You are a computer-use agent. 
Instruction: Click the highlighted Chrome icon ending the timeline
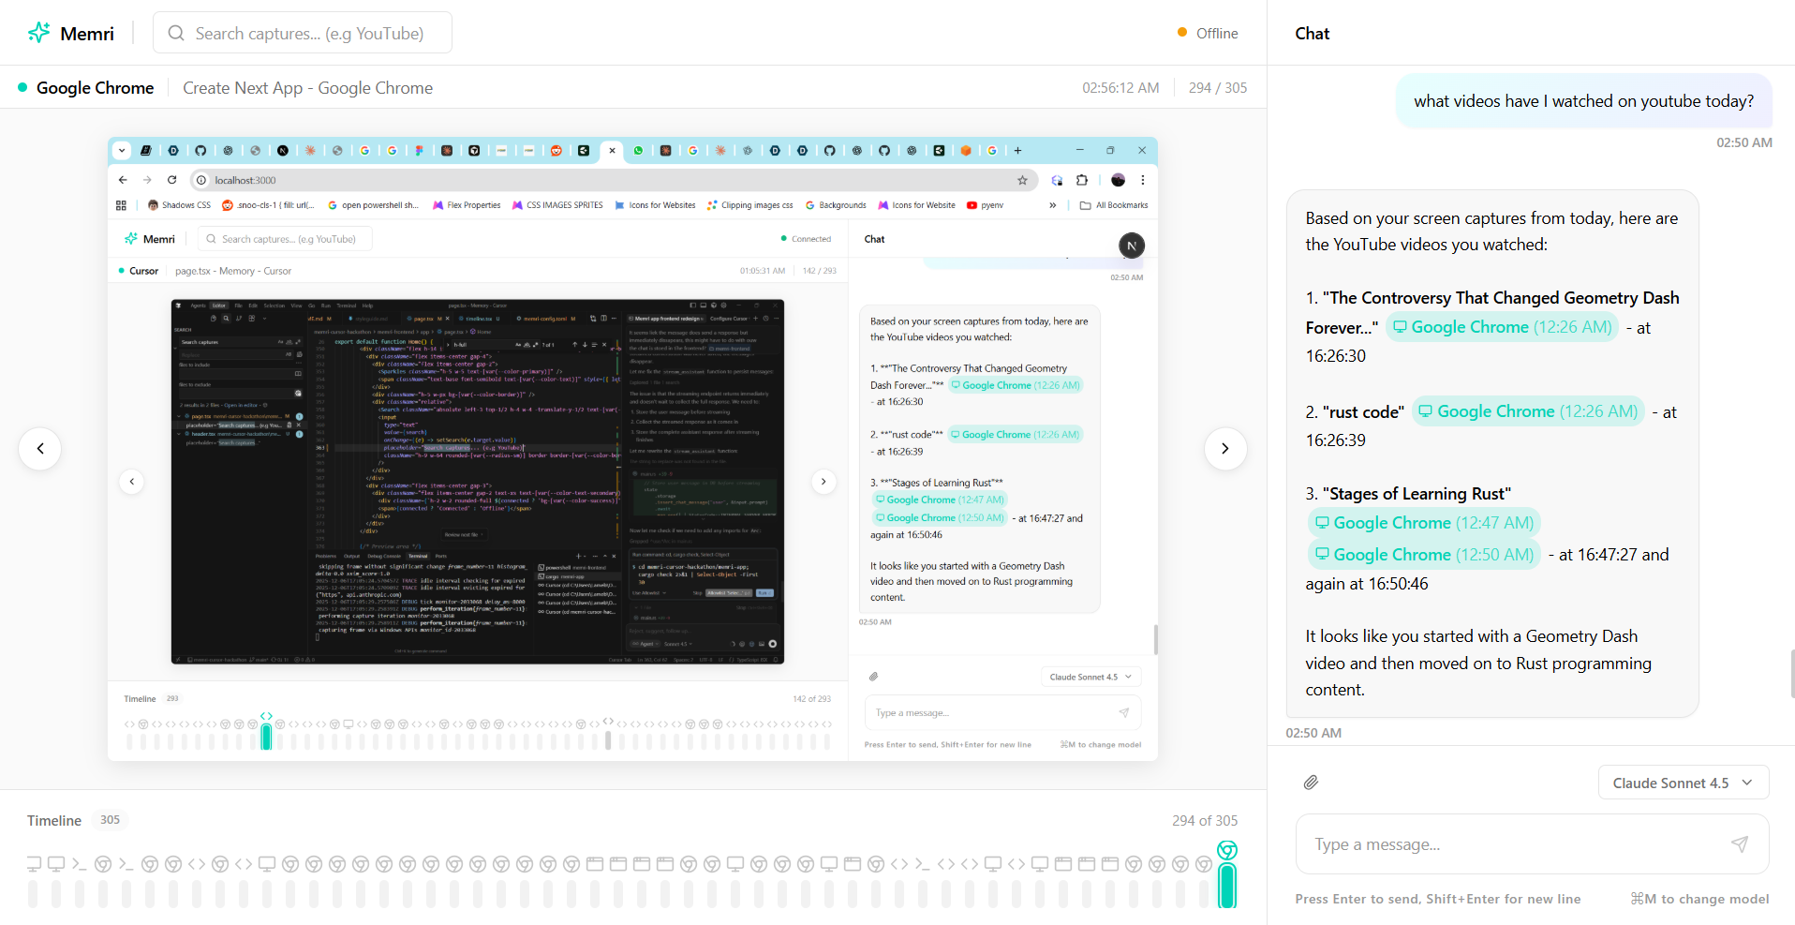point(1227,850)
